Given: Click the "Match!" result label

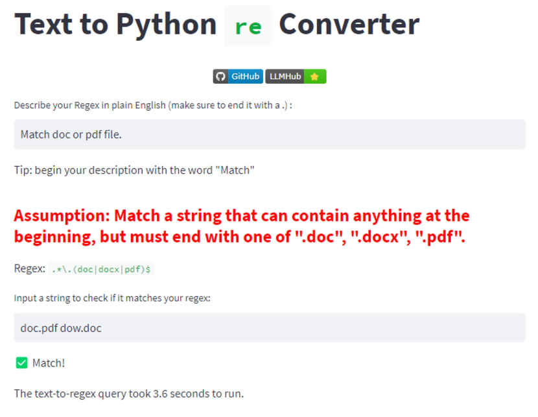Looking at the screenshot, I should [49, 363].
